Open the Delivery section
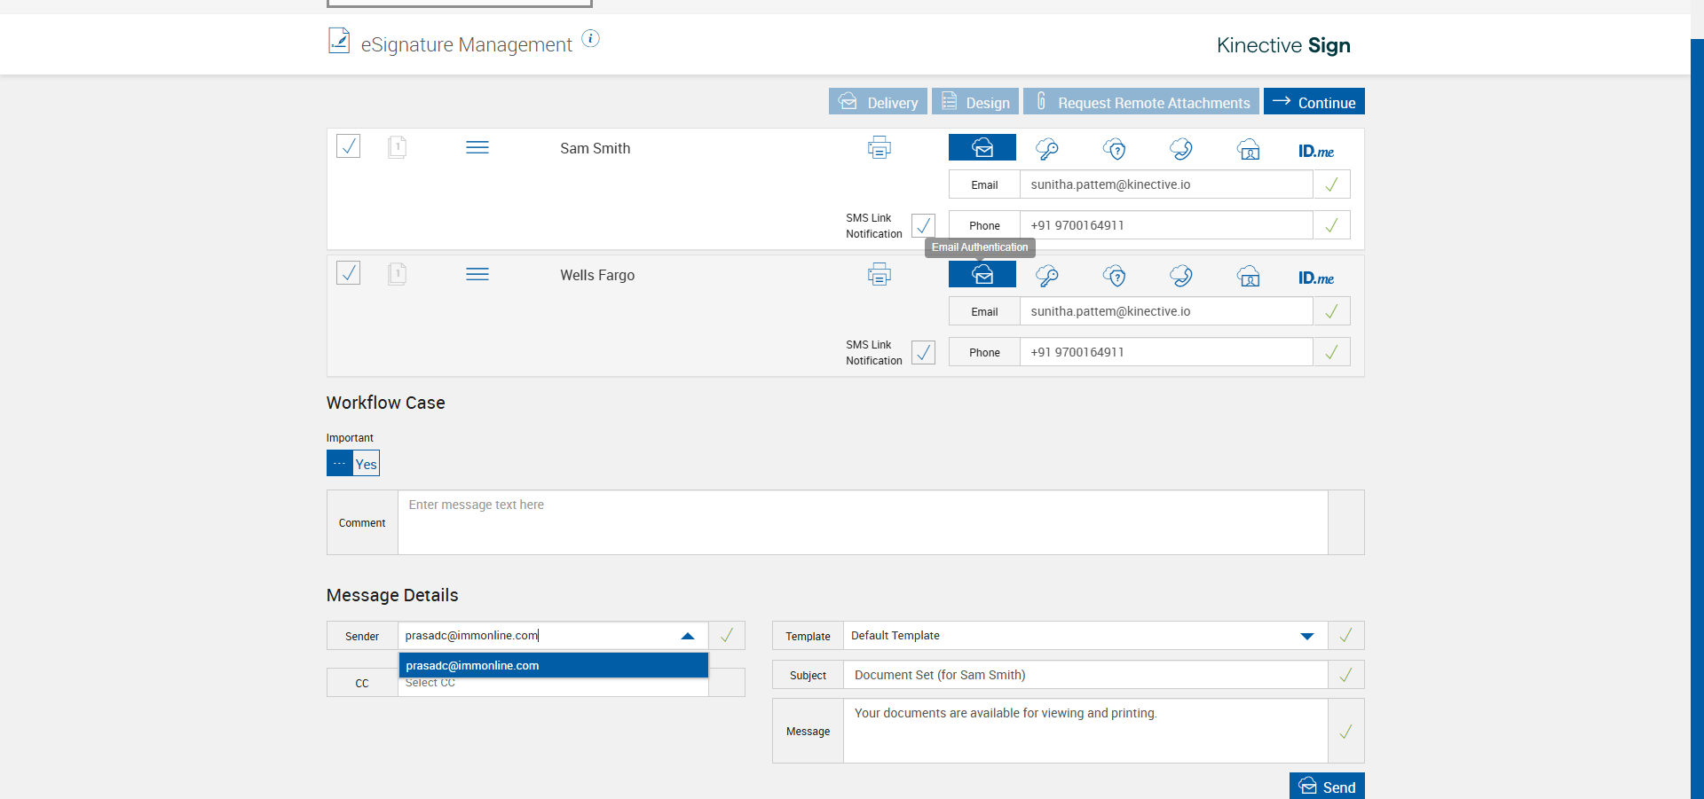 pos(878,102)
